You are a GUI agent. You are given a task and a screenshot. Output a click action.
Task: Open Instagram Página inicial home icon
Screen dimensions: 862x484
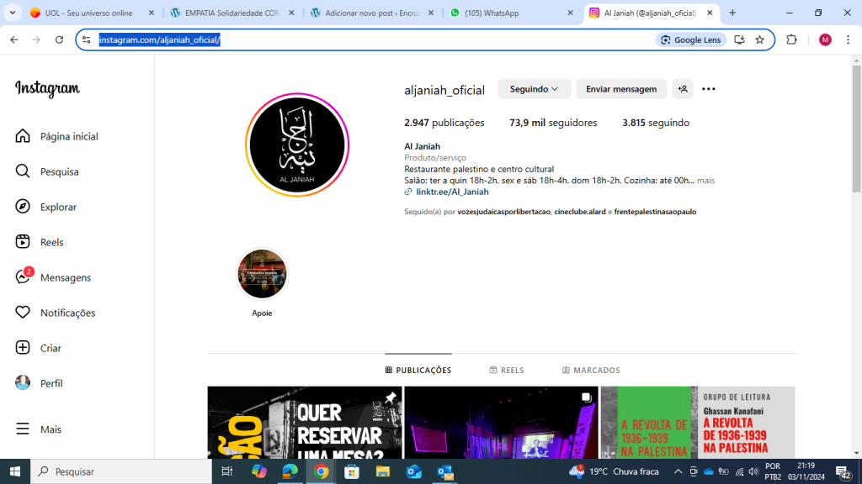[x=24, y=136]
